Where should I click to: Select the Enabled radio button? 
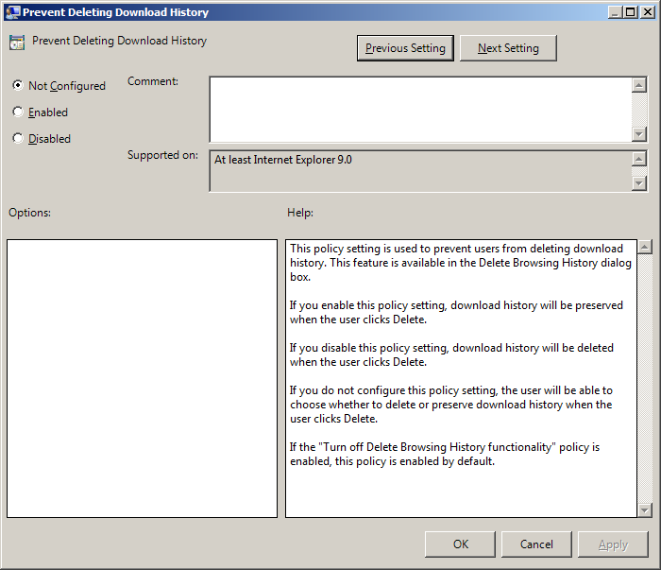tap(18, 112)
